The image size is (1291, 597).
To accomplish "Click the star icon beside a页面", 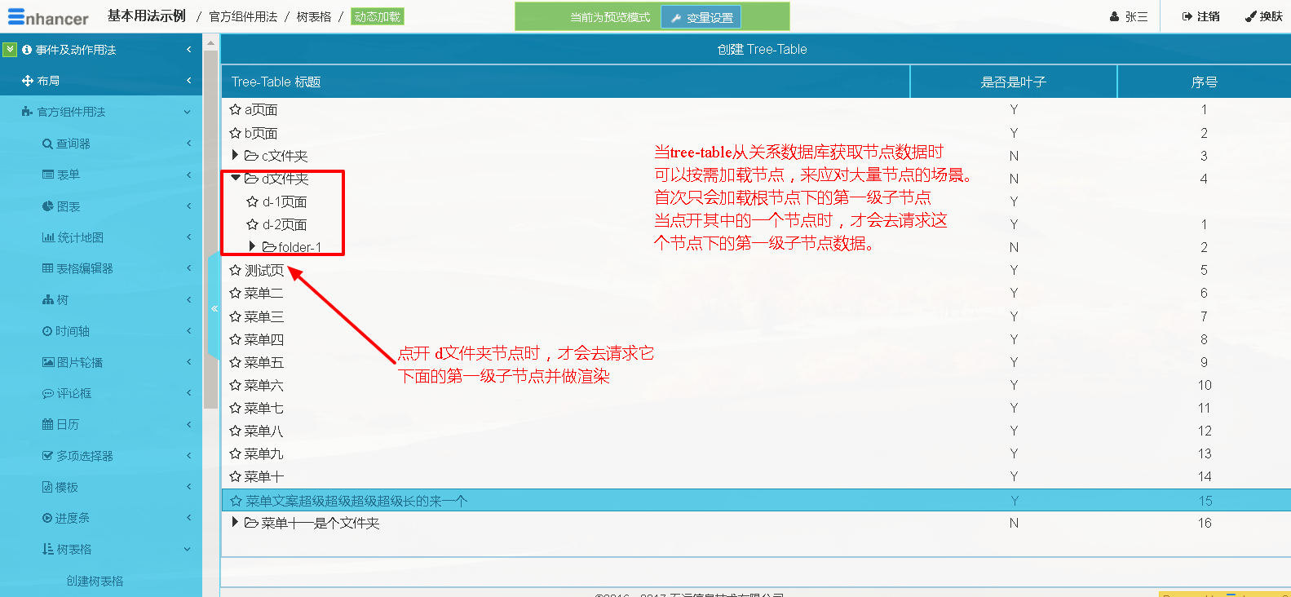I will click(235, 109).
